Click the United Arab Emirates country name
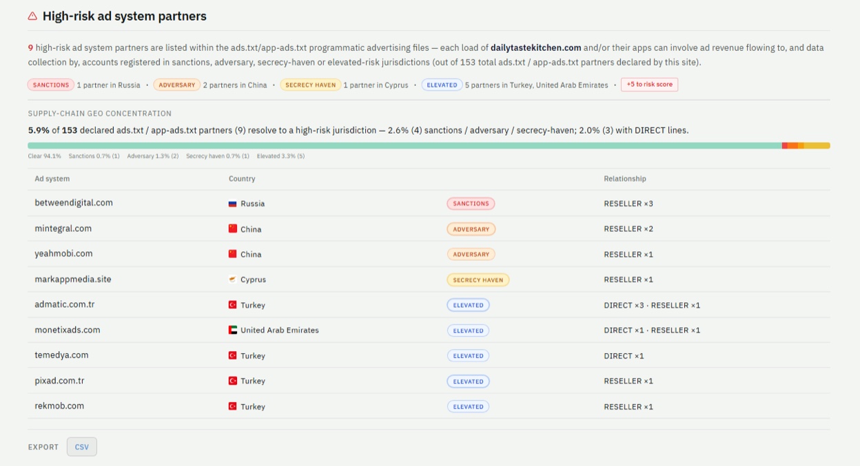This screenshot has width=860, height=466. (280, 330)
